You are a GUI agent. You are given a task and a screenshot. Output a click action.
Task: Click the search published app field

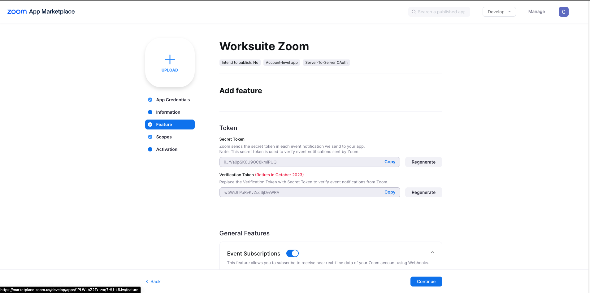[x=439, y=12]
